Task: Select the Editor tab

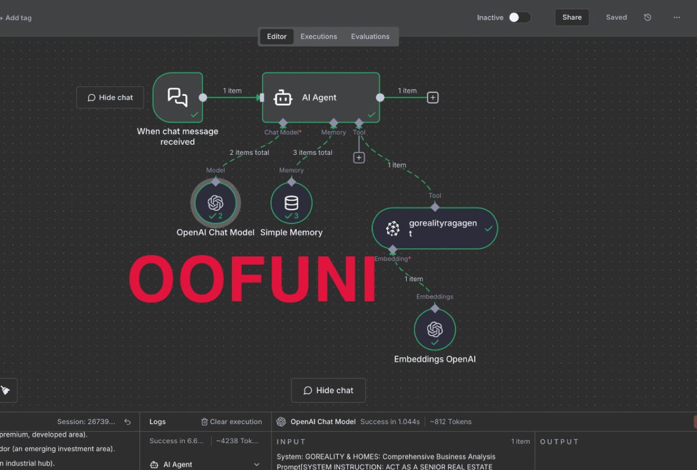Action: point(276,36)
